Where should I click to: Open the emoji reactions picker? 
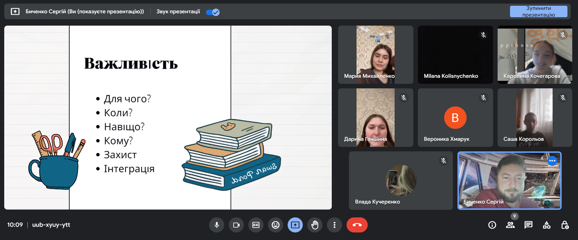coord(276,225)
